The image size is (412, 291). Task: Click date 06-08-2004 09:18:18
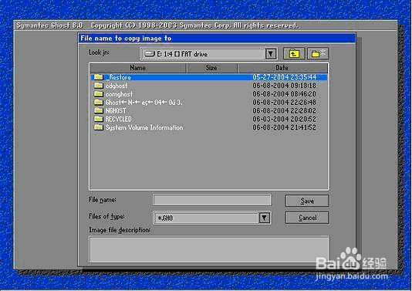coord(284,86)
